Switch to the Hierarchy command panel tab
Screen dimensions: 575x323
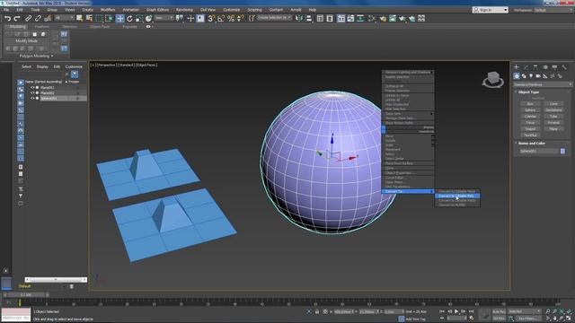click(535, 67)
